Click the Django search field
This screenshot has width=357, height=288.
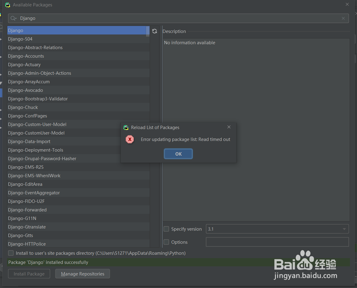click(178, 18)
